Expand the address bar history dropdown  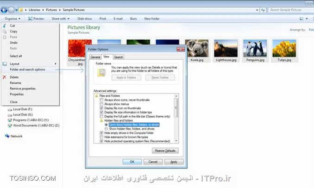click(257, 10)
